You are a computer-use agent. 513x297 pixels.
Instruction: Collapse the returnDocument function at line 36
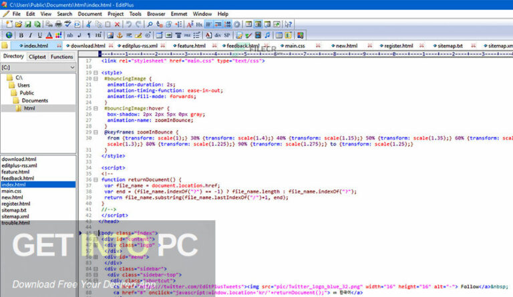[96, 180]
